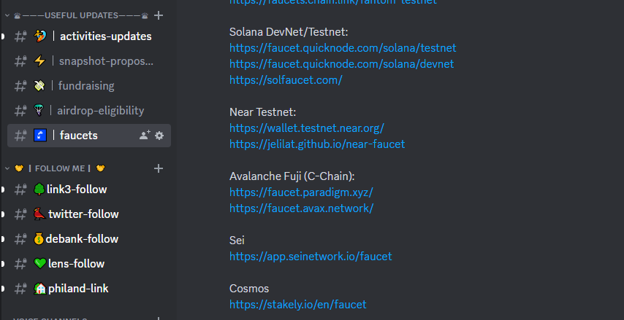Add channel to USEFUL UPDATES category
Image resolution: width=624 pixels, height=320 pixels.
[x=159, y=15]
